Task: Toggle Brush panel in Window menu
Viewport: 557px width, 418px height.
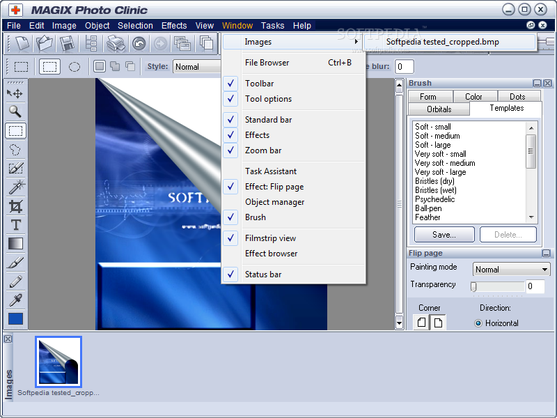Action: (x=293, y=217)
